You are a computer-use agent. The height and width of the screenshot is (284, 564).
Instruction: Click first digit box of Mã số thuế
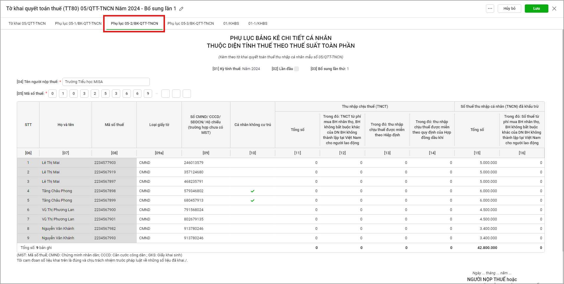(52, 94)
